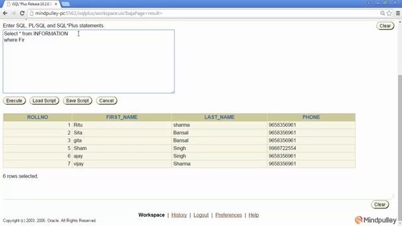402x226 pixels.
Task: Click the text area resize grip corner
Action: (173, 92)
